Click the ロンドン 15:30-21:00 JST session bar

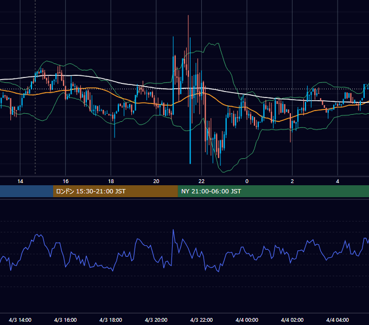click(x=115, y=191)
